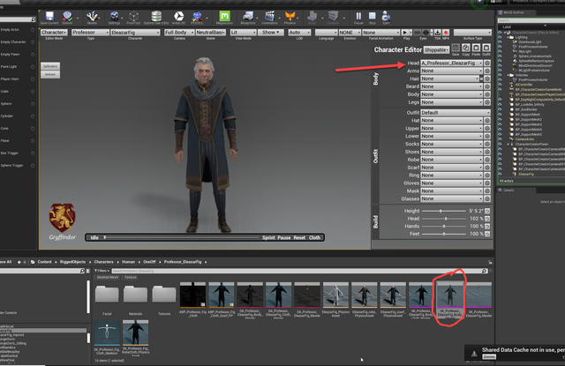Image resolution: width=565 pixels, height=366 pixels.
Task: Toggle visibility of CameraActor in World Outliner
Action: click(500, 139)
